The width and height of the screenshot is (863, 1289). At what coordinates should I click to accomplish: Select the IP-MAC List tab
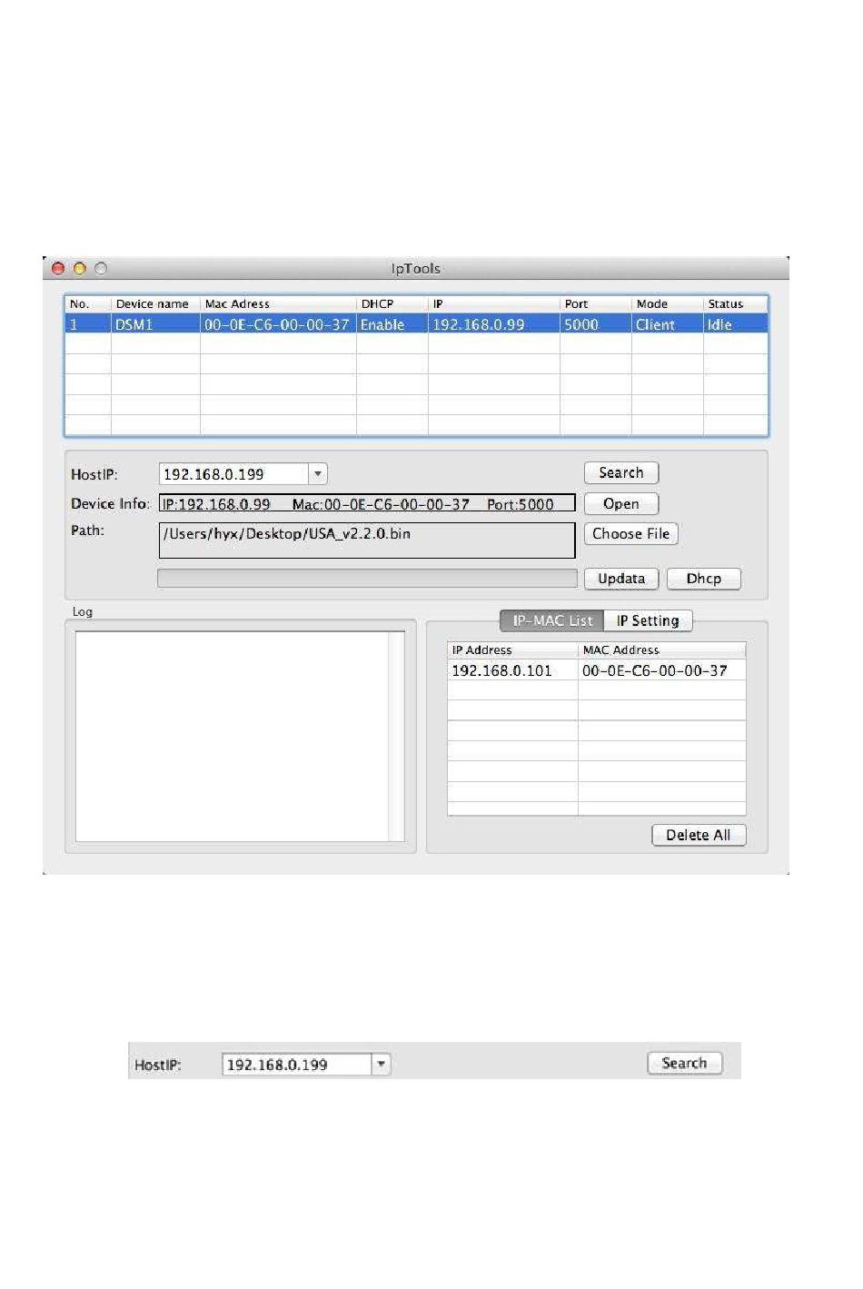coord(551,620)
